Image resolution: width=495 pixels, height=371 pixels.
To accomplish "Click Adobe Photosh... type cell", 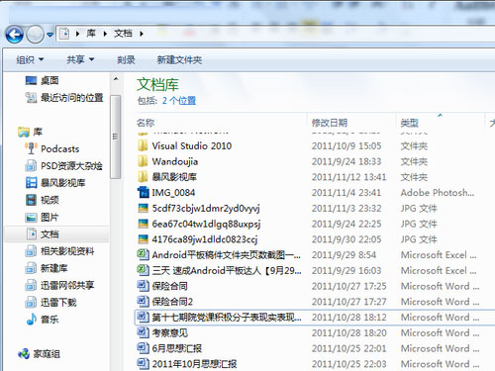I will coord(438,193).
